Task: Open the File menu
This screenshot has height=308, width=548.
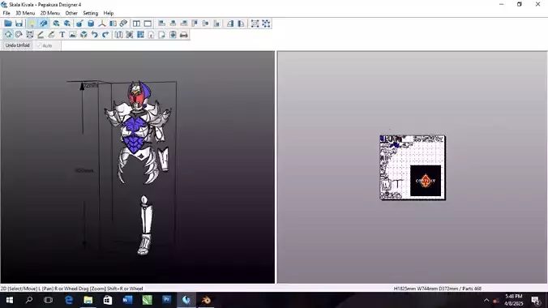Action: [6, 13]
